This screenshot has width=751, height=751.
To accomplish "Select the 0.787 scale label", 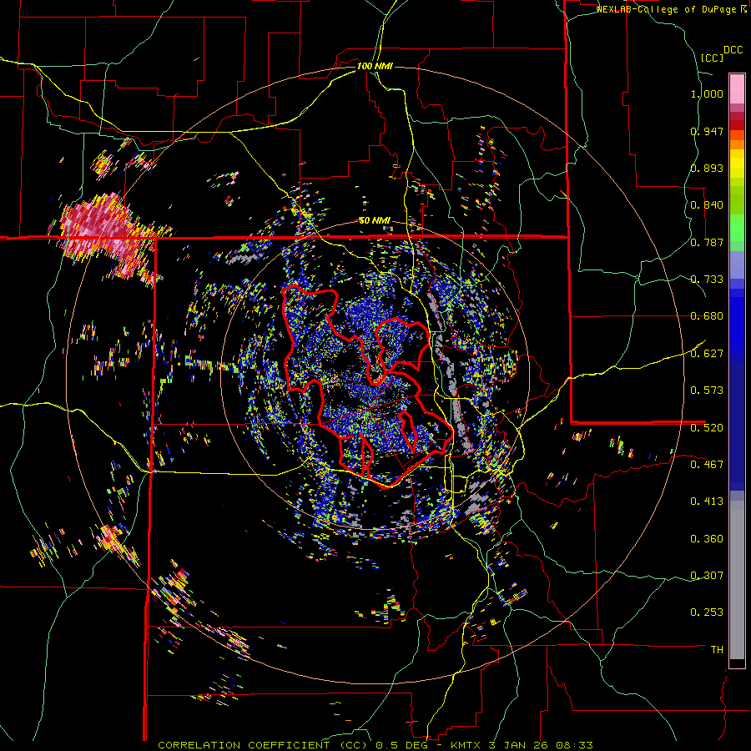I will point(707,242).
